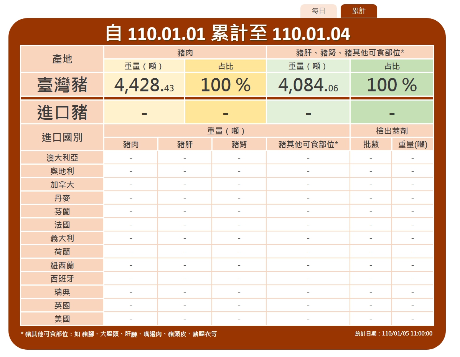Click the 統計日期 timestamp text

[394, 334]
